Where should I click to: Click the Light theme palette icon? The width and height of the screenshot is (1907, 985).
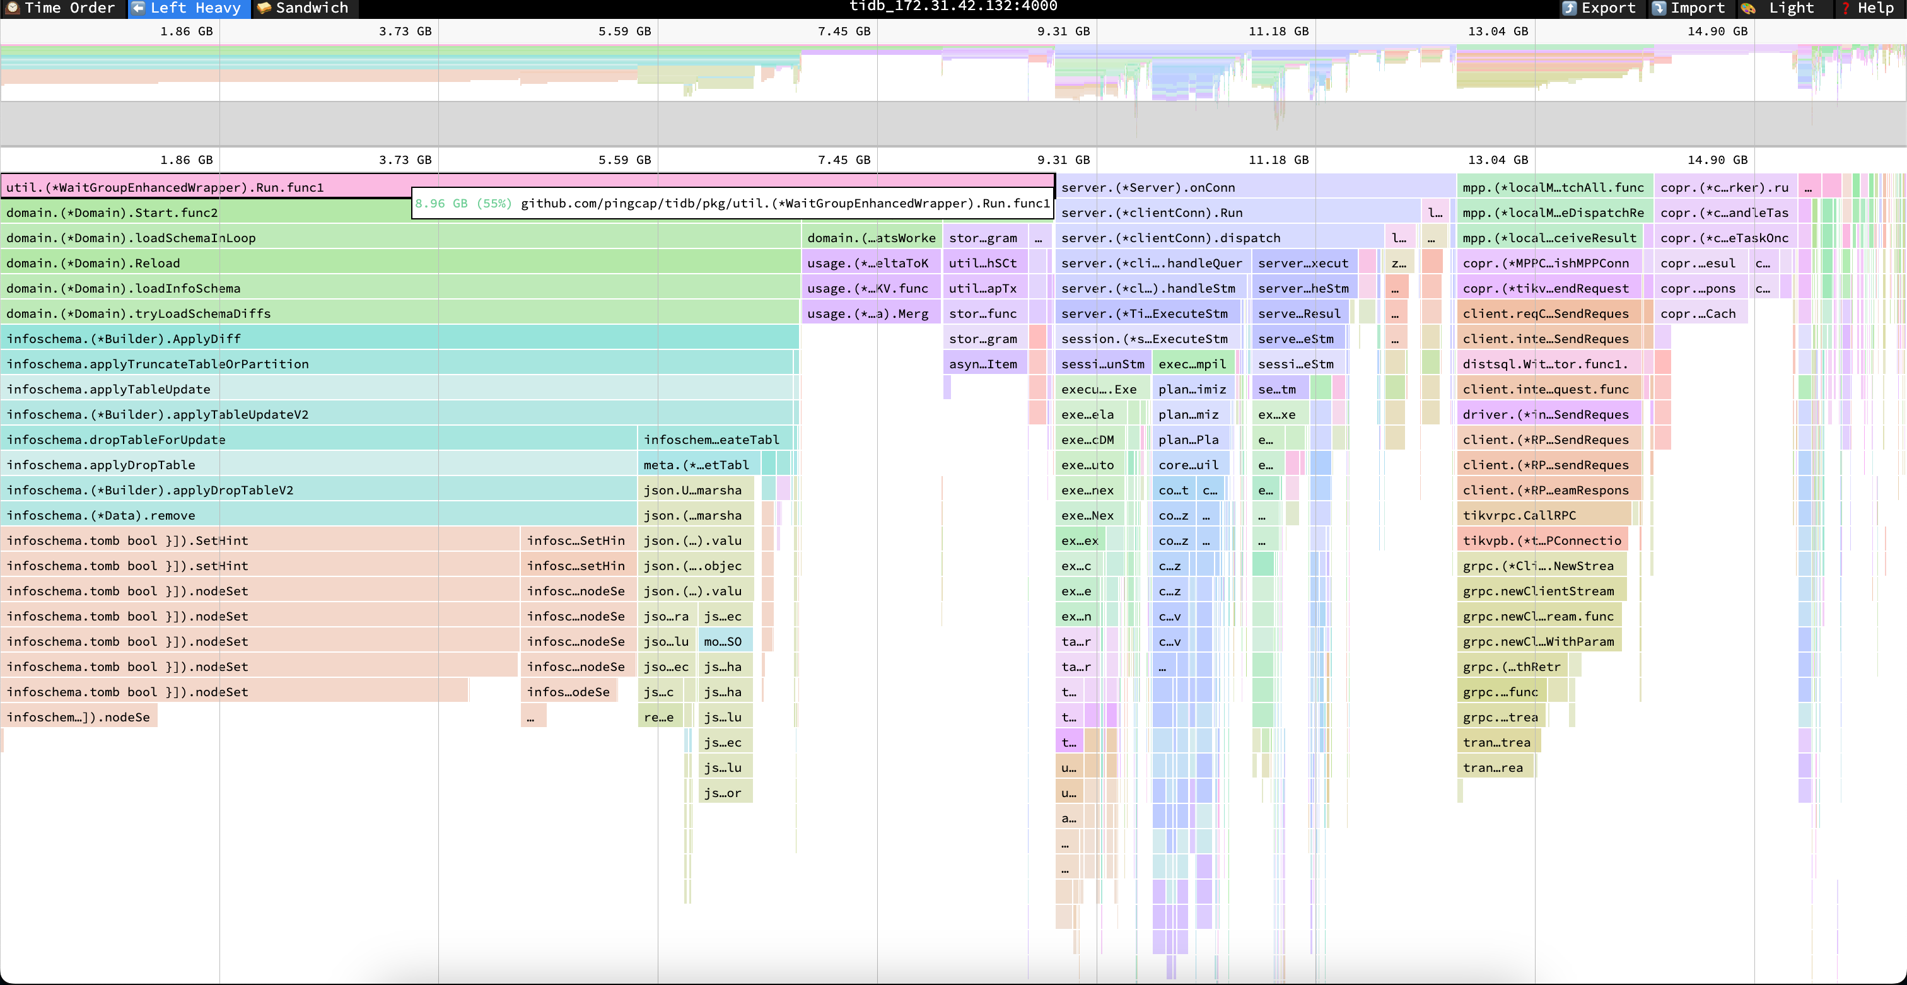pyautogui.click(x=1749, y=8)
